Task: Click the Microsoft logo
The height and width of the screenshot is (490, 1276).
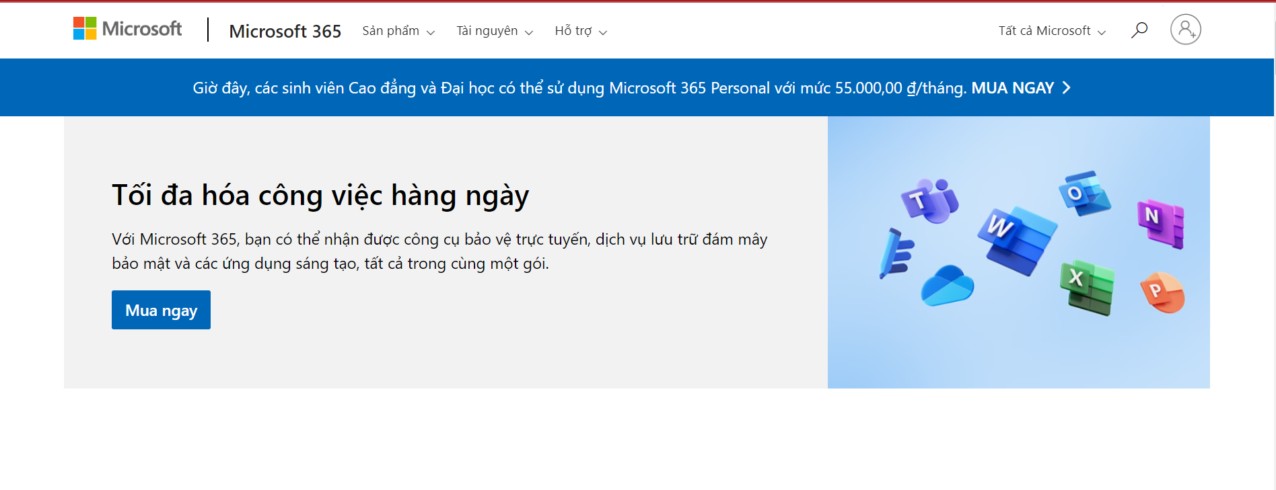Action: [x=127, y=29]
